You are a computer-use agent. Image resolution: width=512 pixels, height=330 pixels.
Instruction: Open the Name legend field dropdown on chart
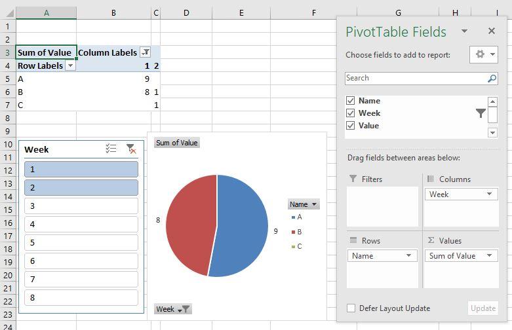(x=304, y=204)
